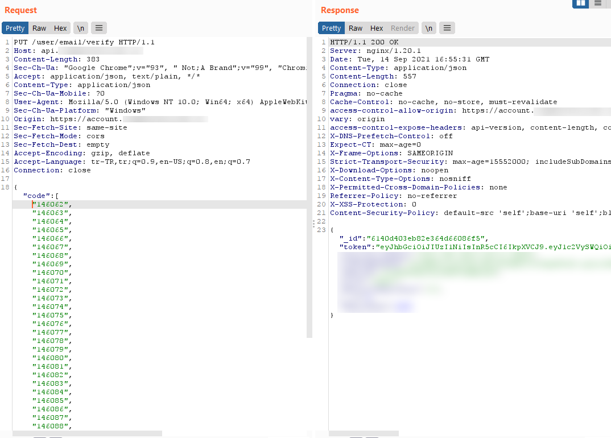This screenshot has width=611, height=438.
Task: Switch Response view to Raw tab
Action: click(356, 28)
